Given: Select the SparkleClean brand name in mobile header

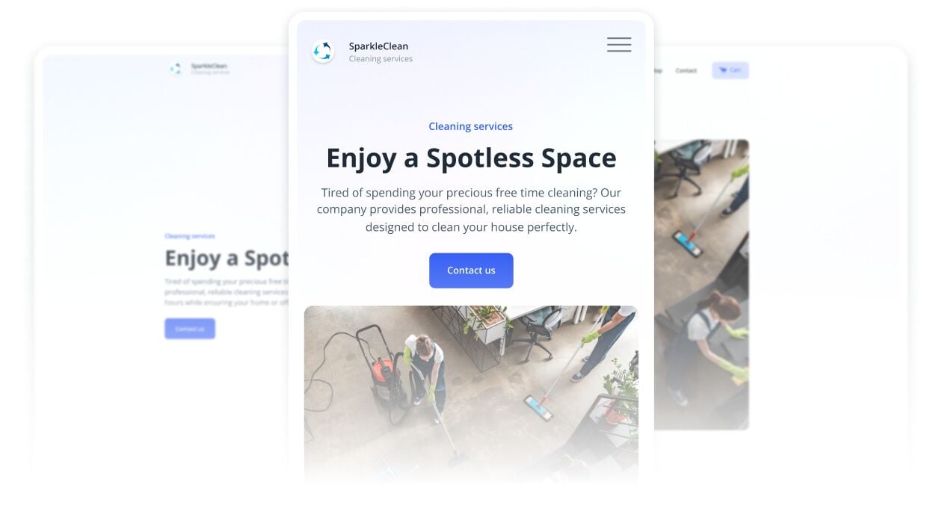Looking at the screenshot, I should (378, 46).
